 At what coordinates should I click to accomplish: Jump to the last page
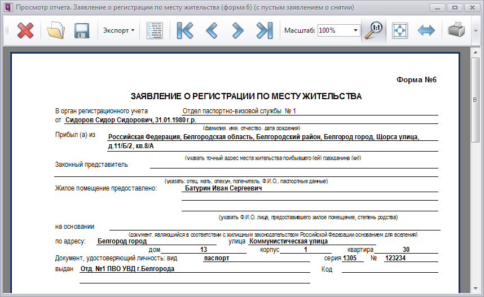(265, 30)
